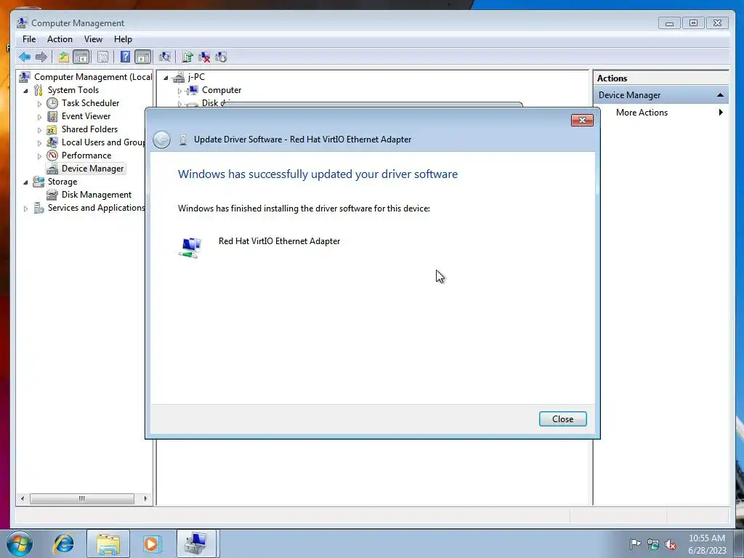
Task: Collapse the System Tools tree node
Action: [x=25, y=90]
